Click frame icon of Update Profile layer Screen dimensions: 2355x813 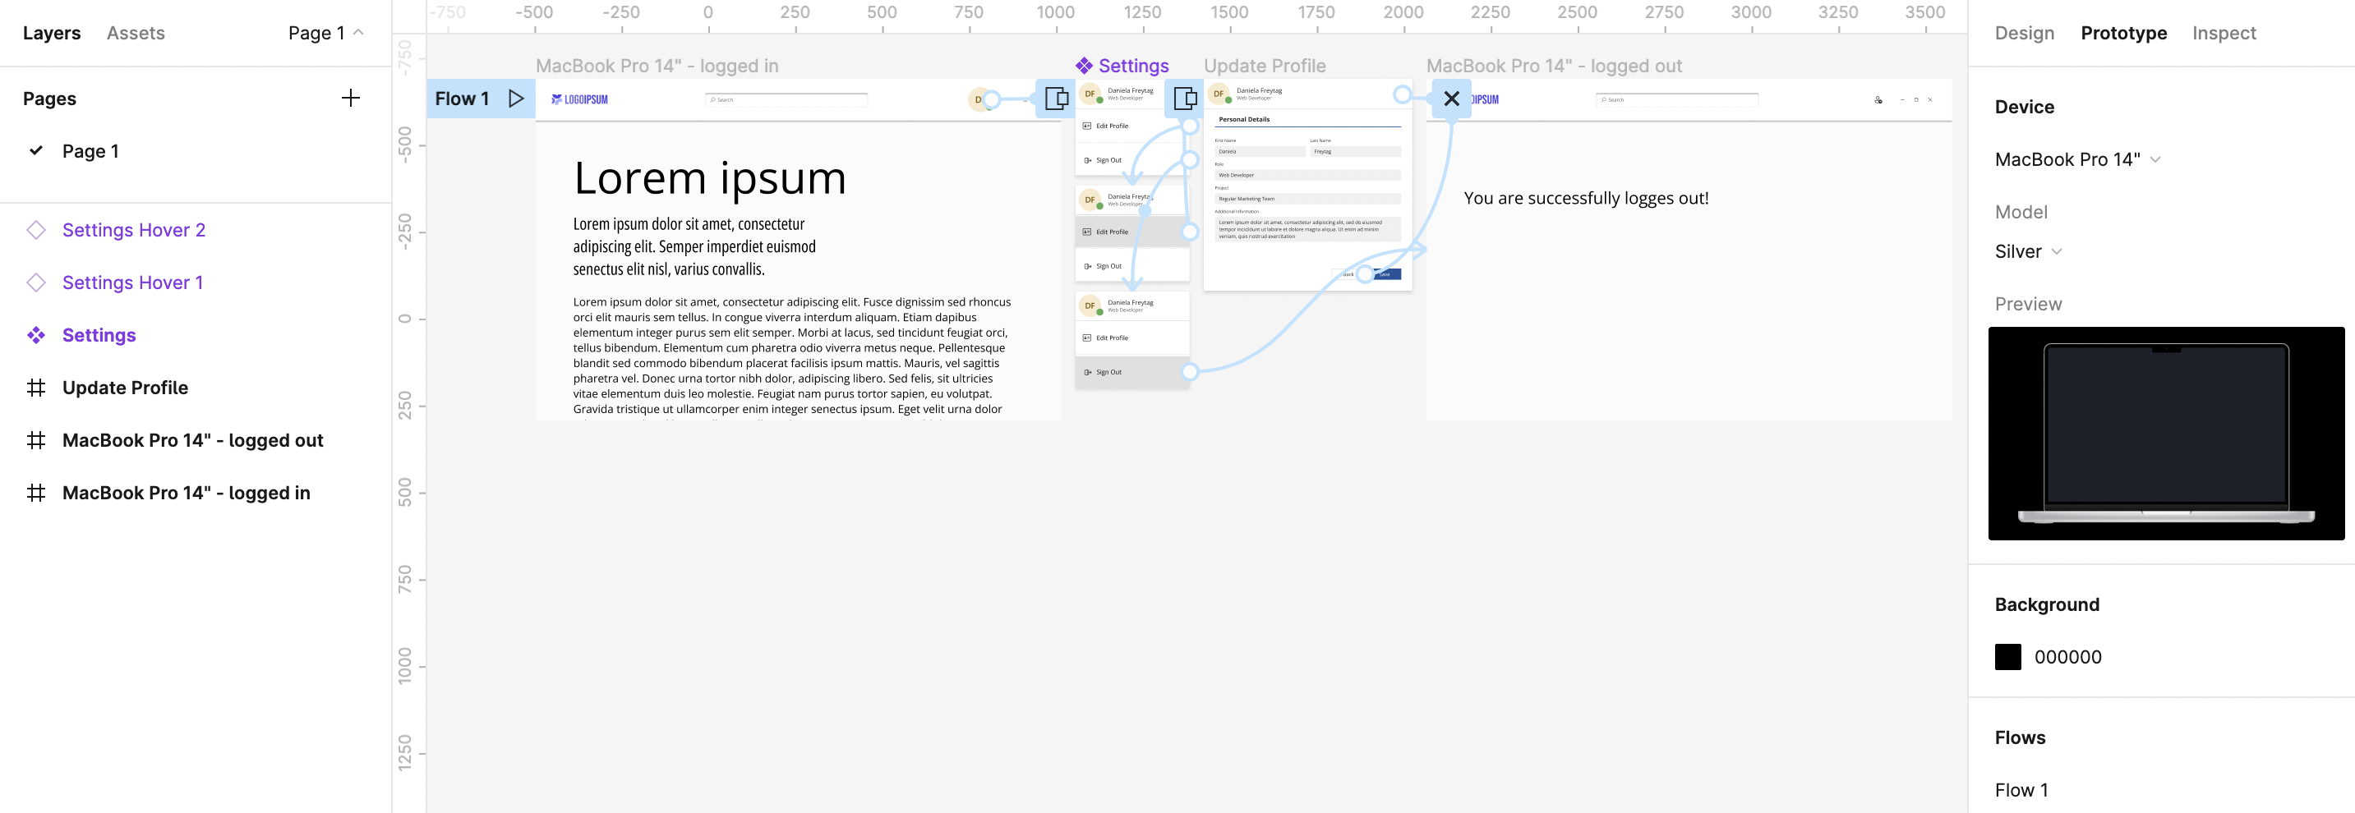pos(35,388)
